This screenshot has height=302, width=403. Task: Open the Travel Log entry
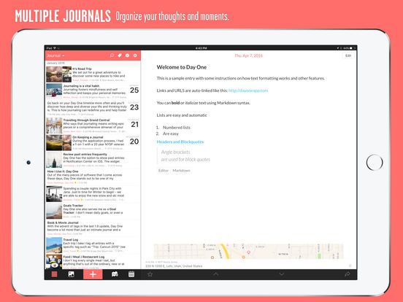(x=93, y=245)
